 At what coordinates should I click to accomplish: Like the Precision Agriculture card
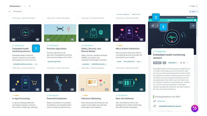tap(48, 40)
